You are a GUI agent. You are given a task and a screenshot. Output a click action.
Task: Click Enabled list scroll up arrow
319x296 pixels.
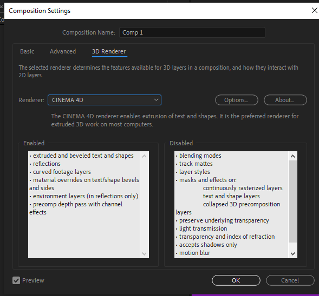pos(144,156)
